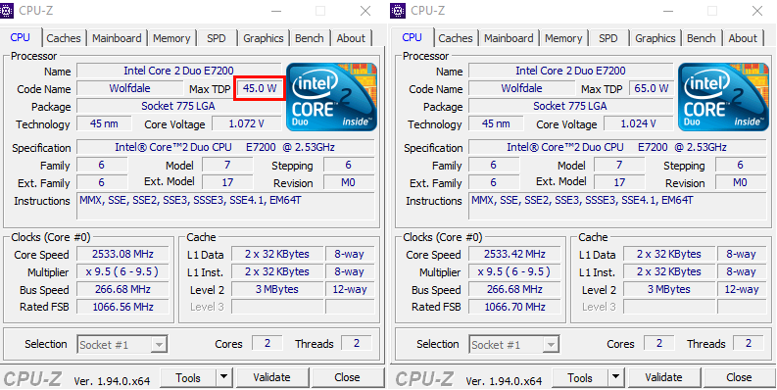This screenshot has width=777, height=390.
Task: Open the Caches tab in the right window
Action: click(x=456, y=38)
